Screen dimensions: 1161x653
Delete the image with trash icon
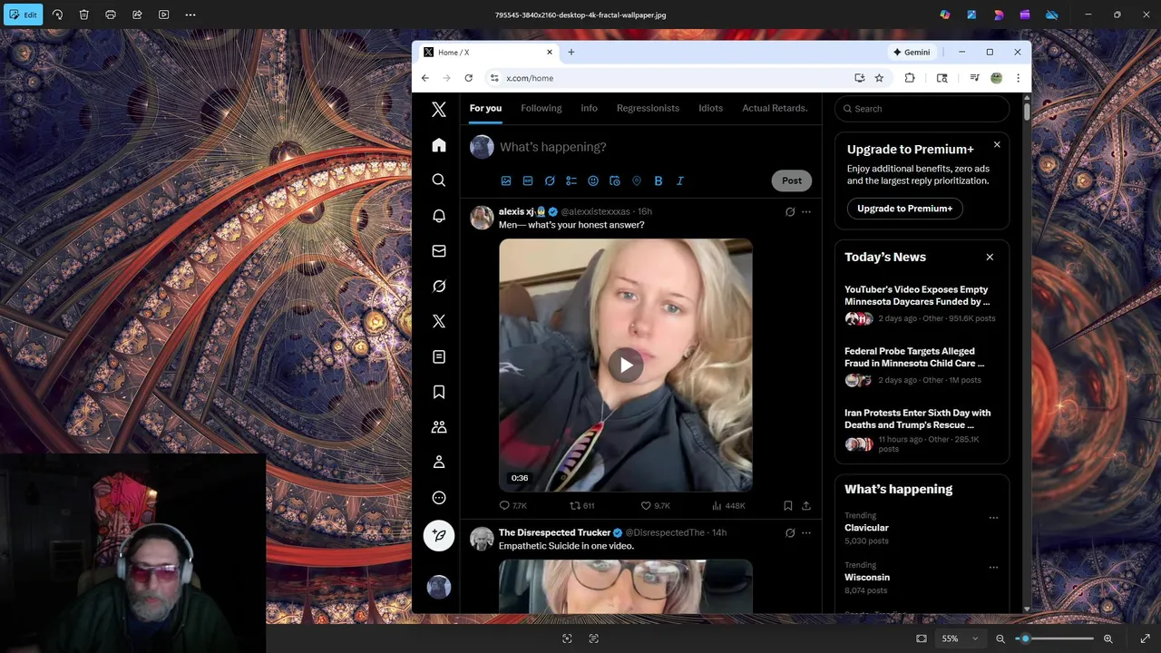83,15
